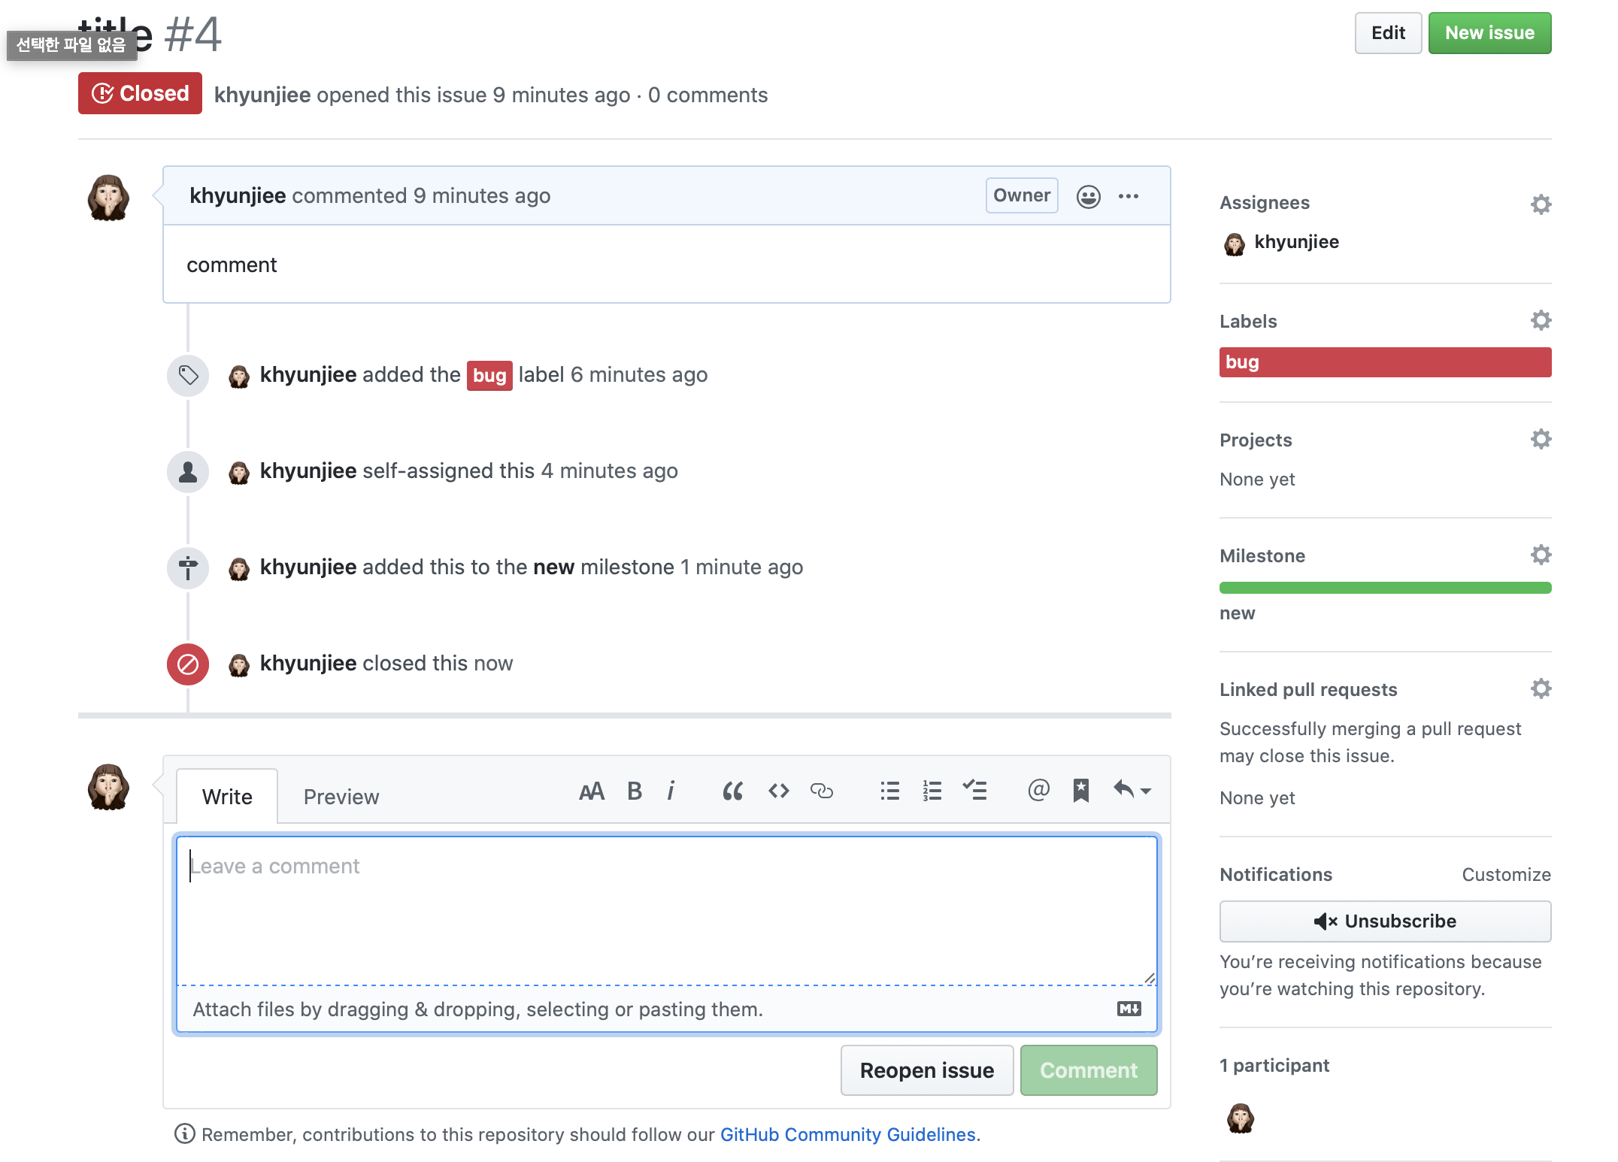Open the GitHub Community Guidelines link
Image resolution: width=1618 pixels, height=1162 pixels.
coord(847,1134)
